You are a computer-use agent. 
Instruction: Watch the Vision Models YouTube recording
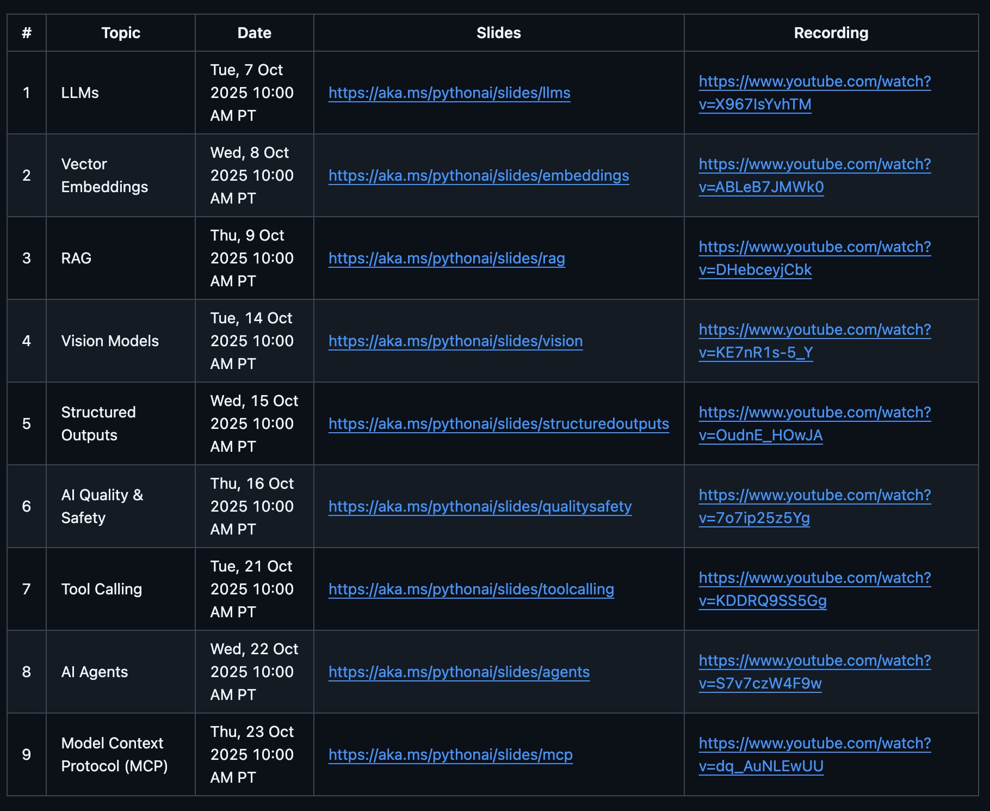[814, 330]
